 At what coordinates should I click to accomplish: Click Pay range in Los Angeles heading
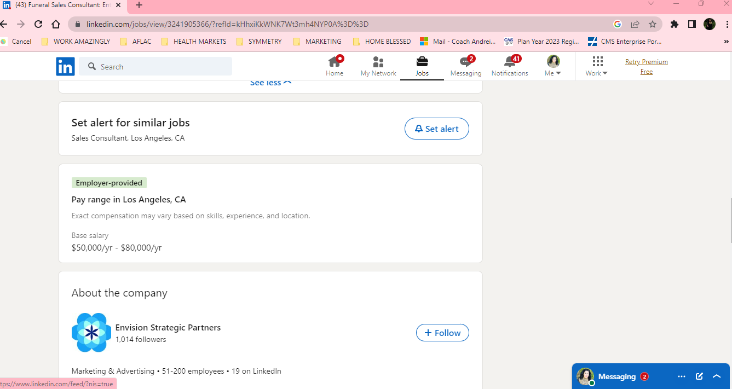pyautogui.click(x=129, y=199)
